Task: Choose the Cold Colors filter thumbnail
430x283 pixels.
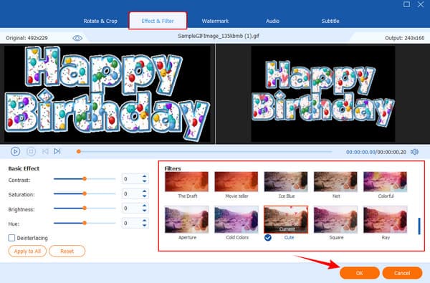Action: pos(236,219)
